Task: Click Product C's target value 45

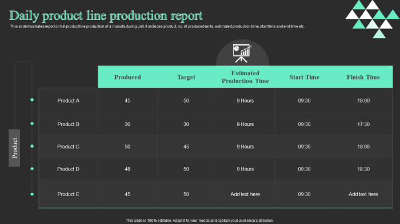Action: [x=186, y=146]
